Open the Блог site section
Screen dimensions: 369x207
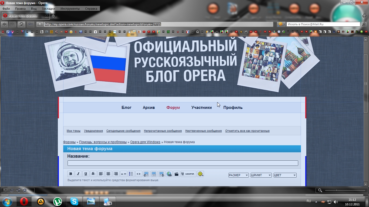(x=126, y=108)
